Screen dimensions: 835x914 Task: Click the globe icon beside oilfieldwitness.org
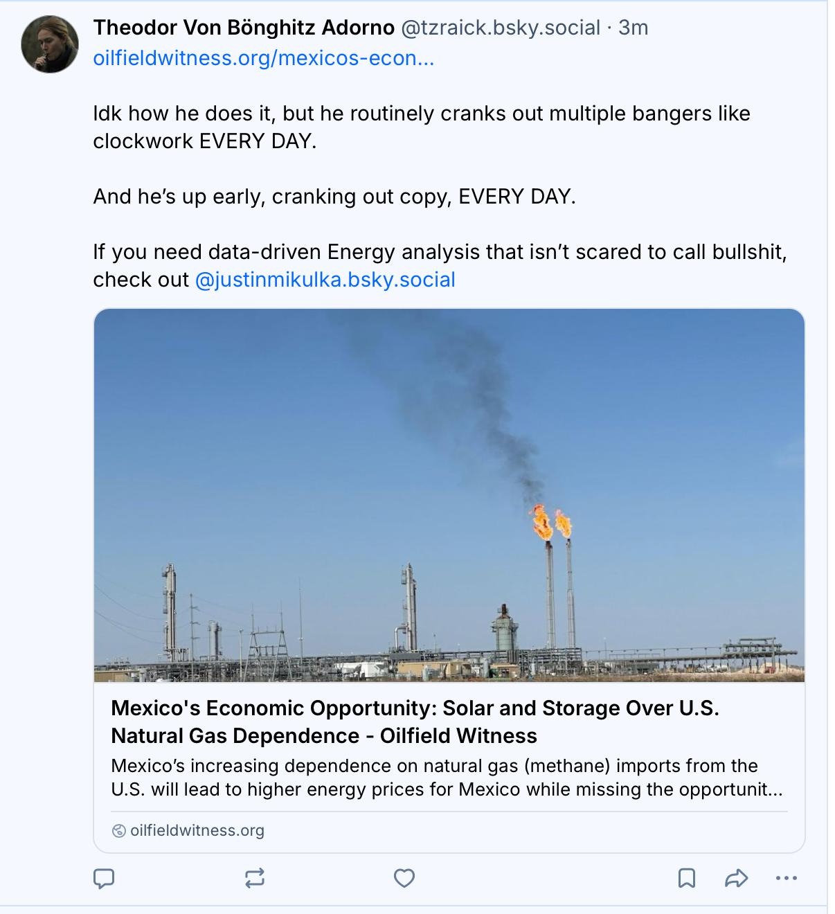click(119, 830)
